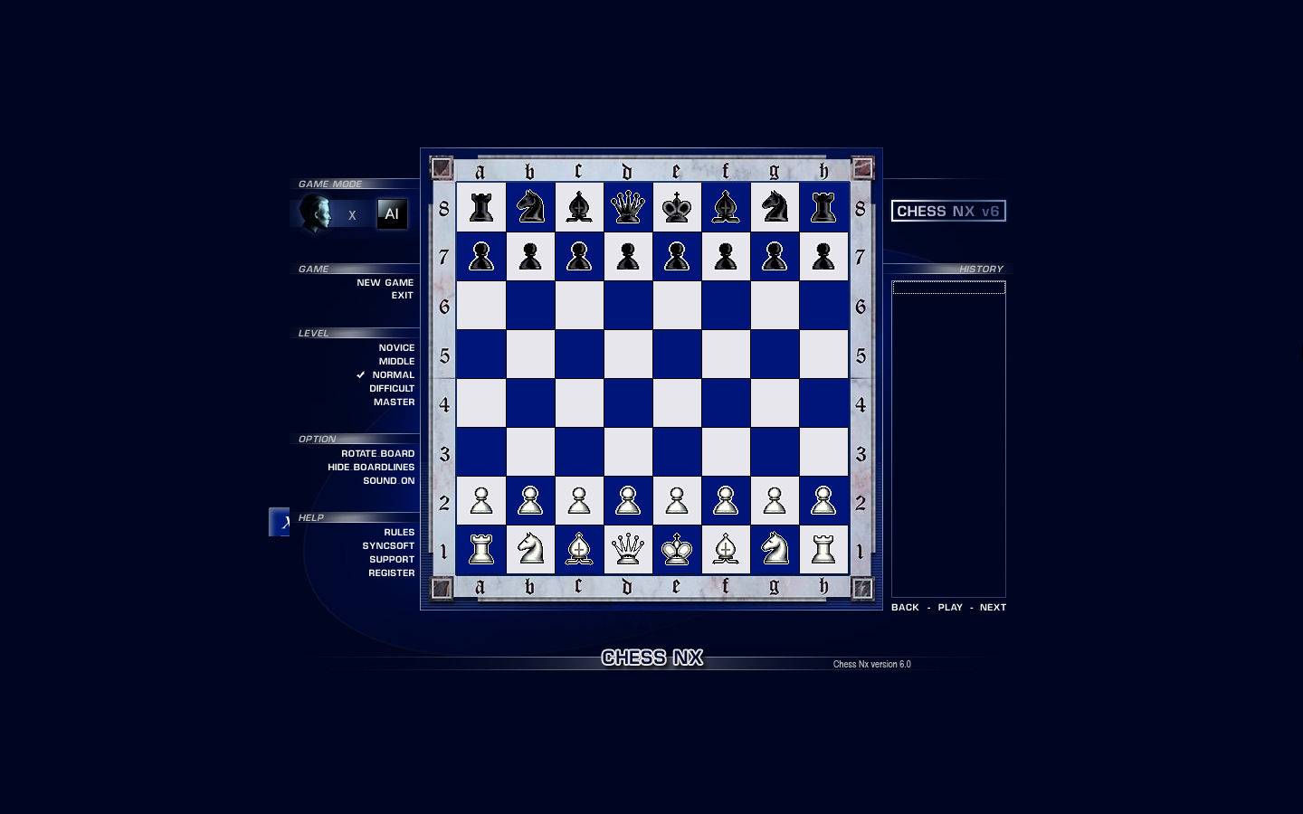Select the white pawn on h2
This screenshot has height=814, width=1303.
pos(823,500)
